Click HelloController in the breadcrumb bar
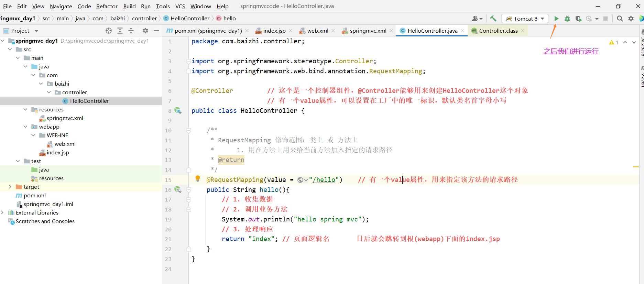 [x=186, y=18]
